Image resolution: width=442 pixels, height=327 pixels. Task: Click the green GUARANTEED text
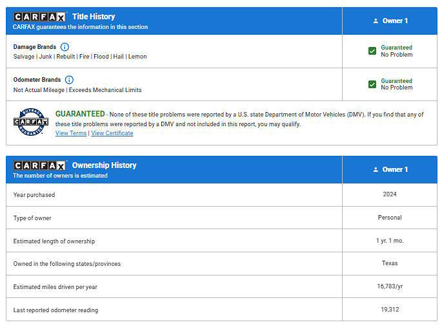click(x=79, y=114)
